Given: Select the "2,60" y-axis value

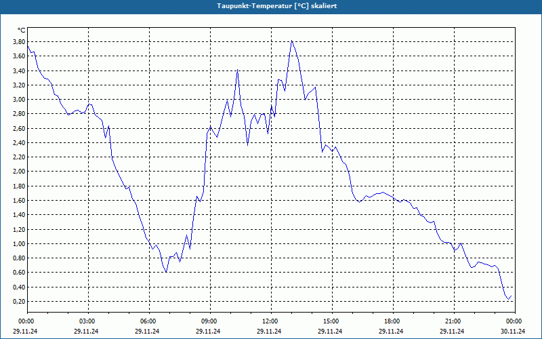Looking at the screenshot, I should (x=20, y=128).
